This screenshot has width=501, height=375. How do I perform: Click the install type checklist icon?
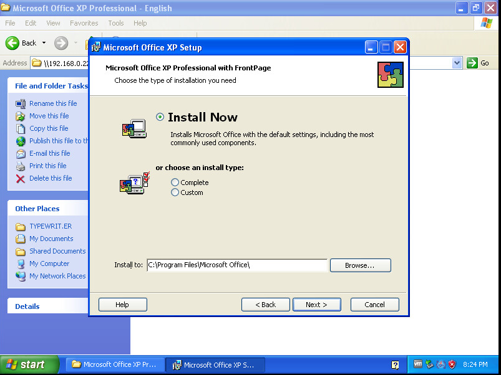[135, 183]
